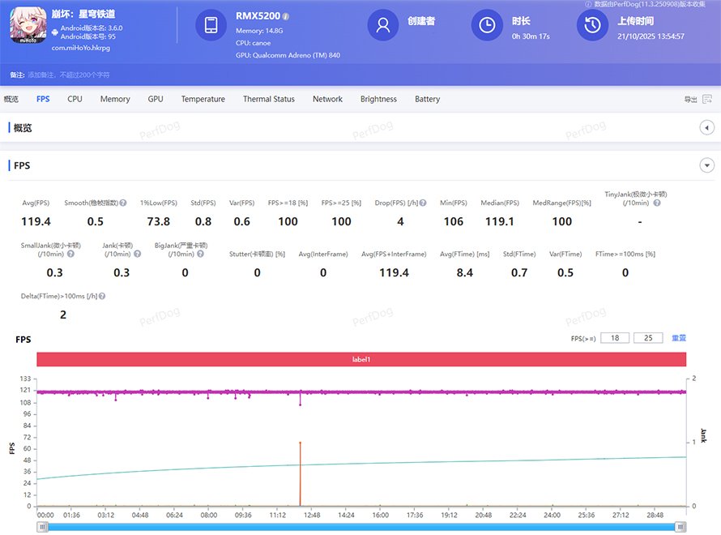Collapse the FPS section with arrow
721x535 pixels.
706,165
